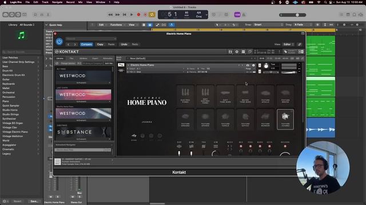
Task: Open the Info page icon below Joanna
Action: click(160, 136)
